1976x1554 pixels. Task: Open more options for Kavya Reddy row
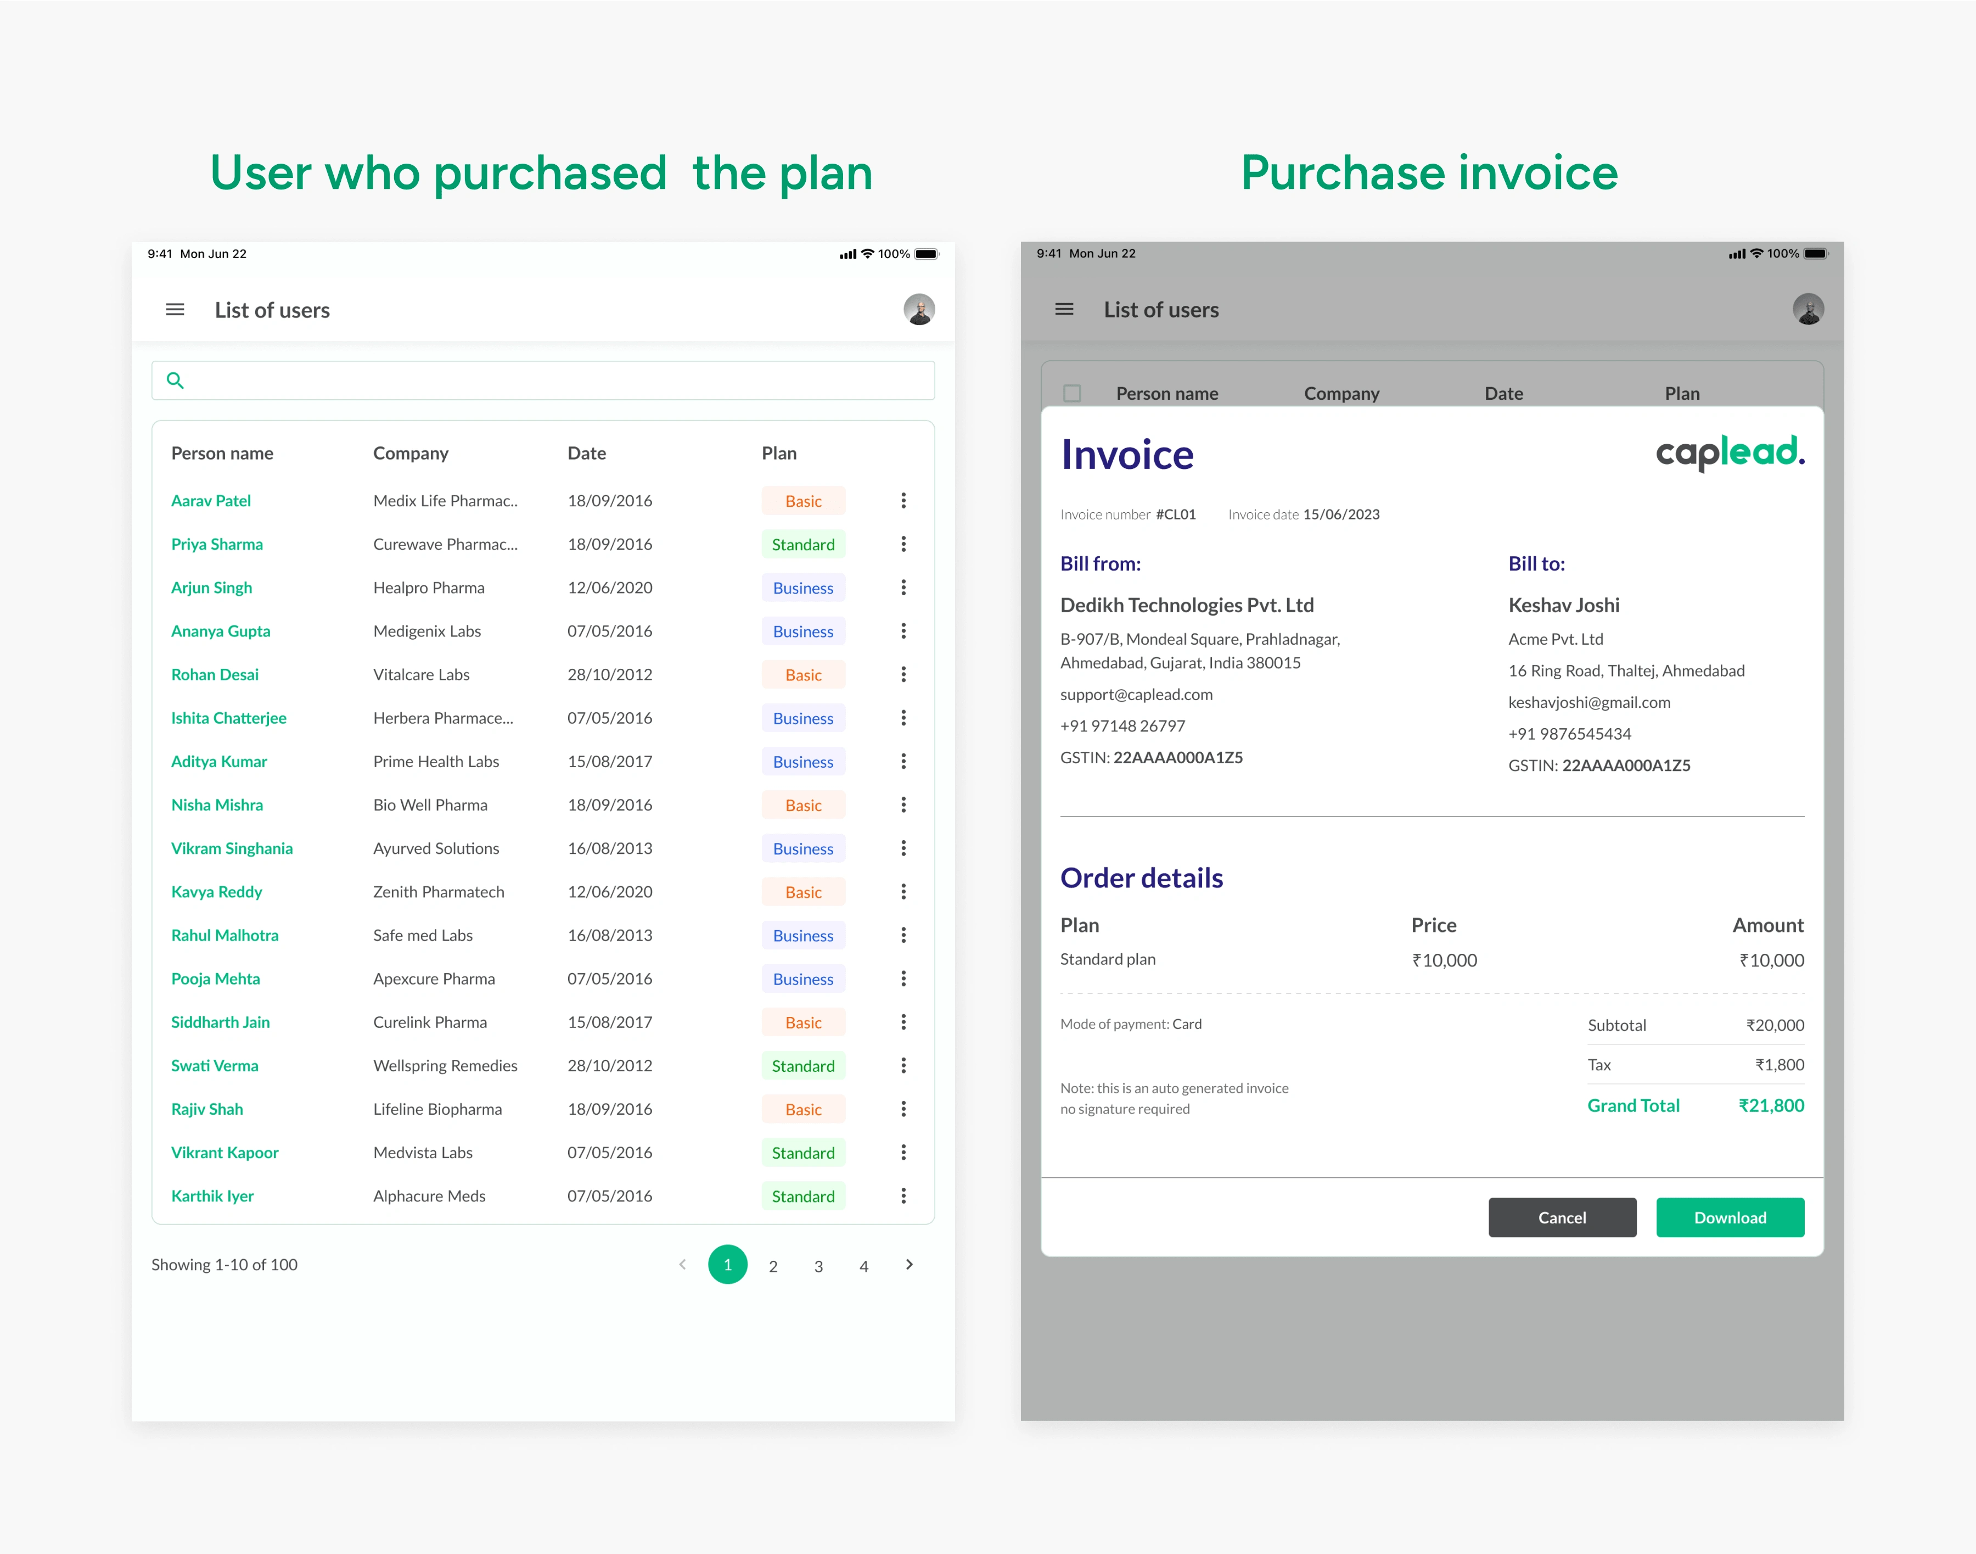click(x=903, y=892)
